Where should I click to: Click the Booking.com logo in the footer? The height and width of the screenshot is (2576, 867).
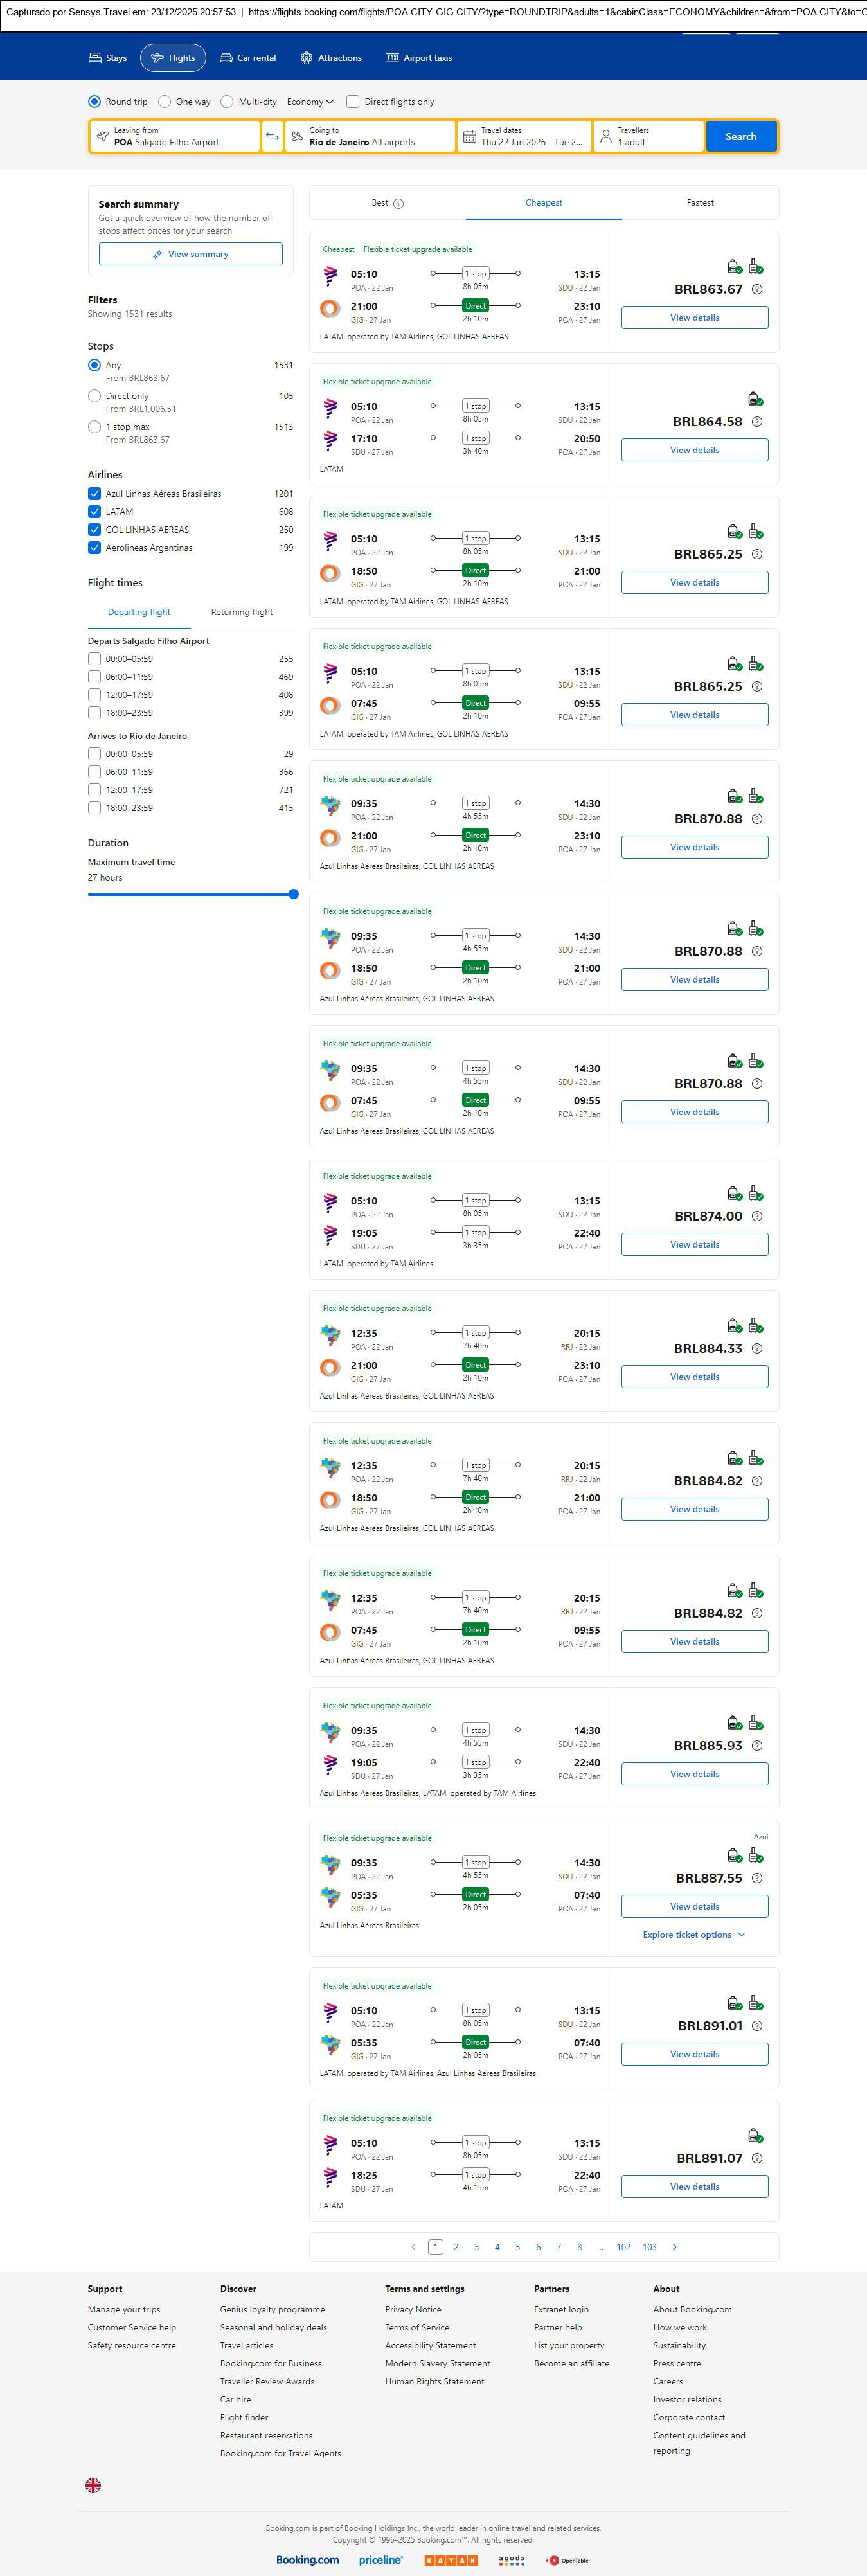(307, 2560)
